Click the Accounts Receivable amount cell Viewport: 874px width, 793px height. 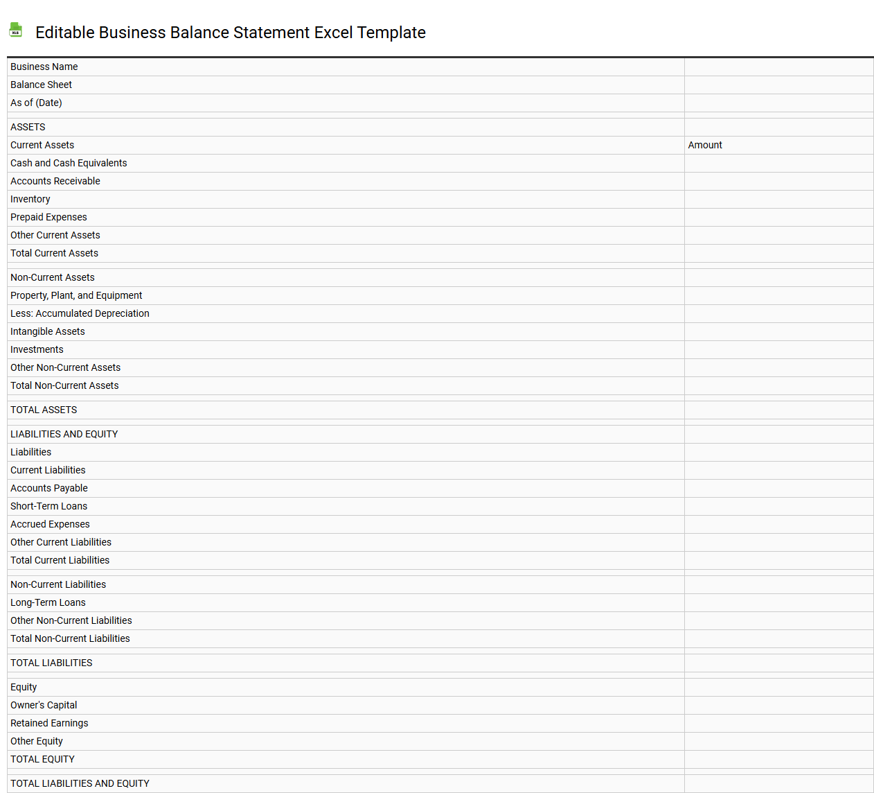pyautogui.click(x=778, y=181)
